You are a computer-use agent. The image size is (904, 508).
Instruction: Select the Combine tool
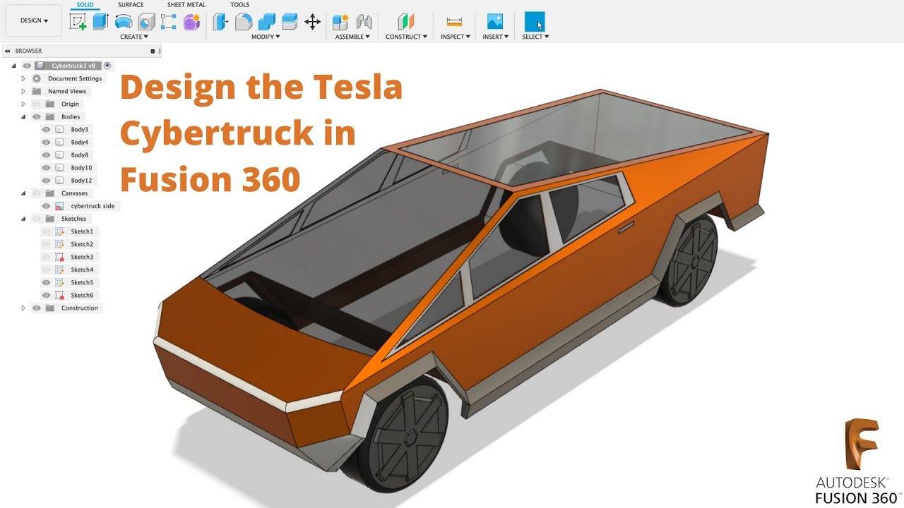coord(266,22)
